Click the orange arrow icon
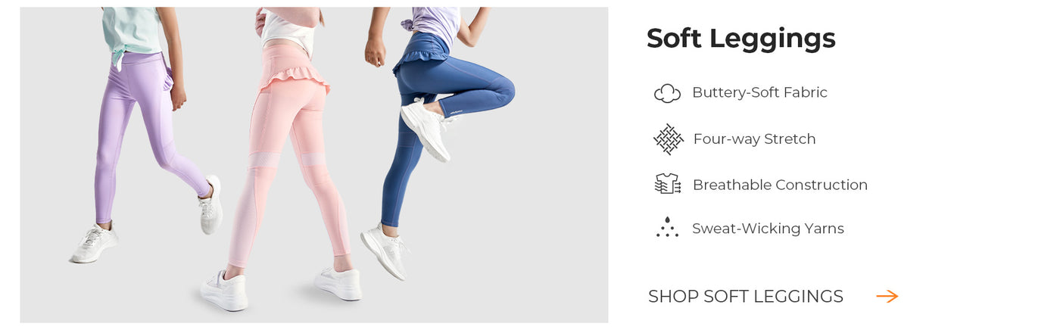 (887, 297)
